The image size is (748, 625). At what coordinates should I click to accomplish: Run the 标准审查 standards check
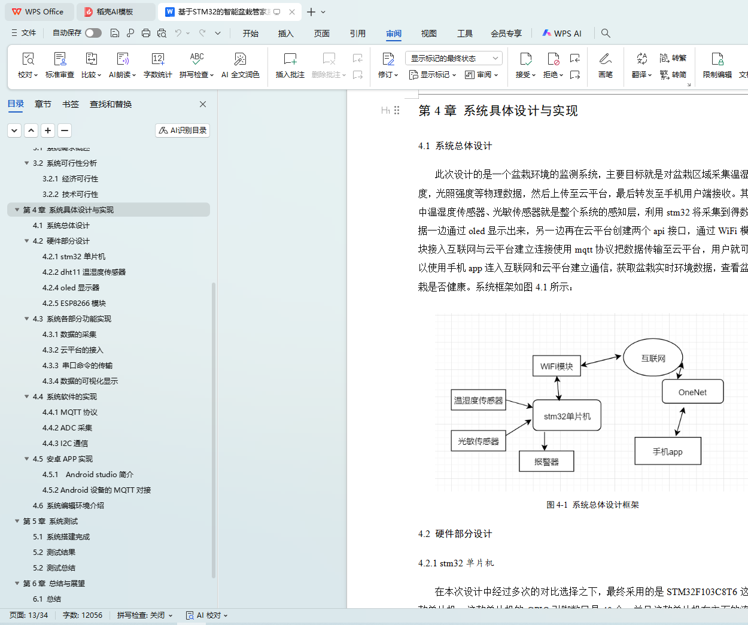60,59
